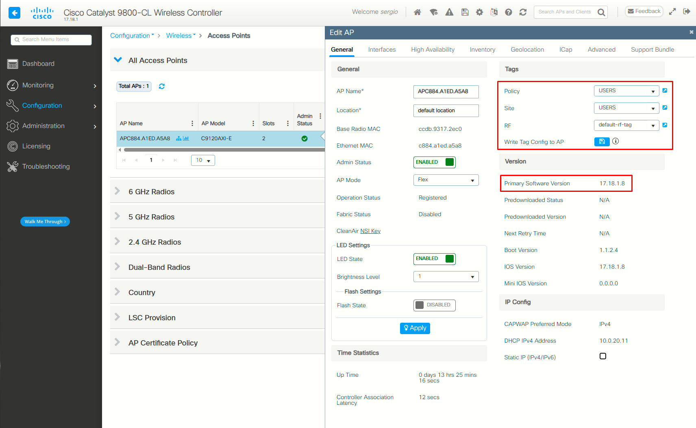Viewport: 696px width, 428px height.
Task: Open the alerts warning triangle icon
Action: pyautogui.click(x=449, y=12)
